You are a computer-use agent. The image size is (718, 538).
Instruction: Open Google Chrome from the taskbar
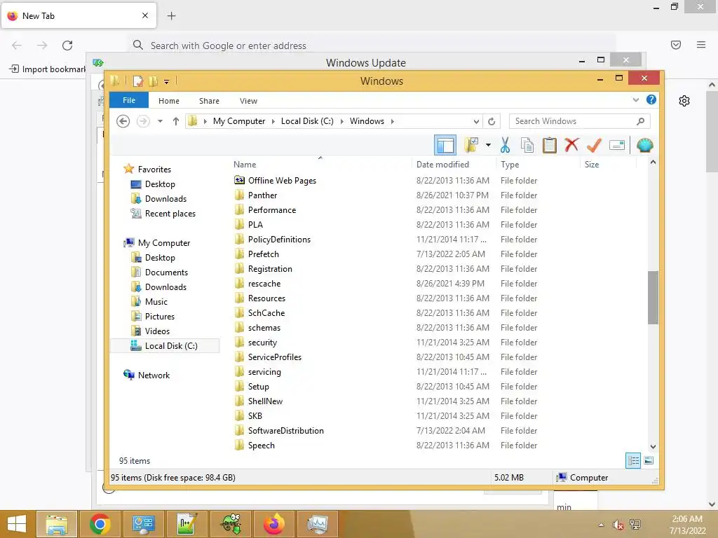100,524
